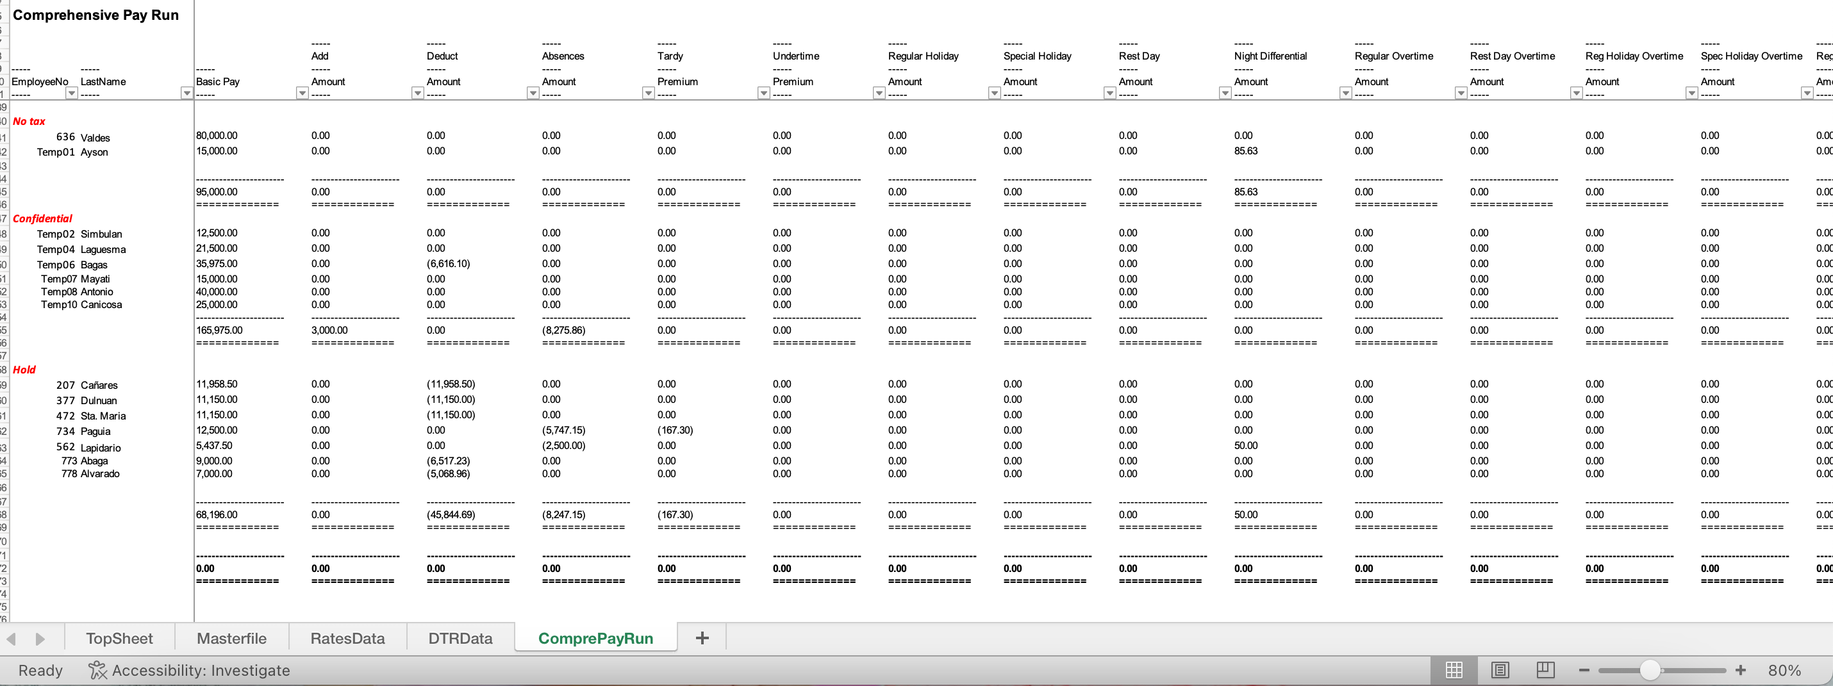Open the Night Differential filter dropdown
The width and height of the screenshot is (1833, 686).
pos(1345,93)
